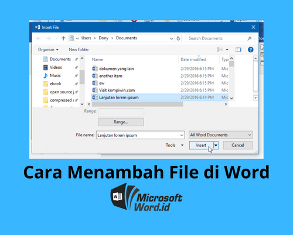This screenshot has width=293, height=235.
Task: Click Users in the address path
Action: pos(86,38)
